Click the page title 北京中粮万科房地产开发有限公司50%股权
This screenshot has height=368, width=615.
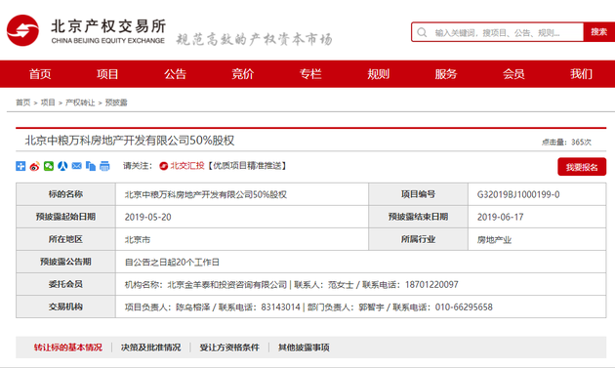pyautogui.click(x=130, y=141)
